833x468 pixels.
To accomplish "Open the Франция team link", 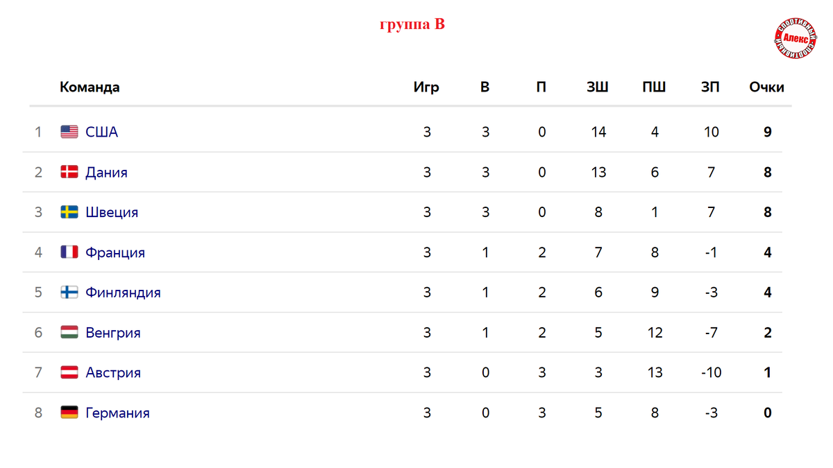I will coord(115,252).
